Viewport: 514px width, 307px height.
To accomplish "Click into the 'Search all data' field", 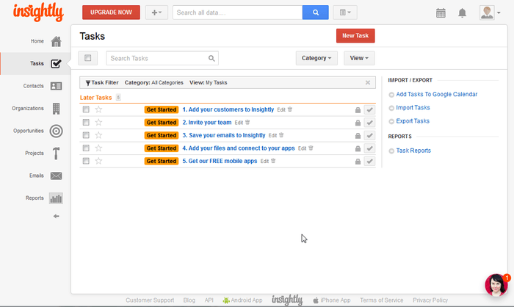I will point(238,12).
